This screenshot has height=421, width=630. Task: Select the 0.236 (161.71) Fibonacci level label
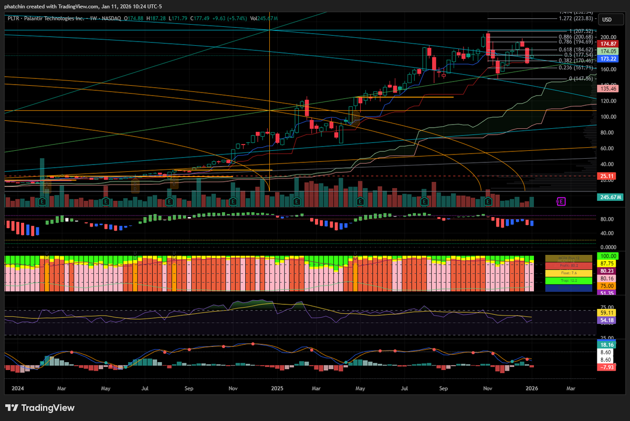point(576,67)
